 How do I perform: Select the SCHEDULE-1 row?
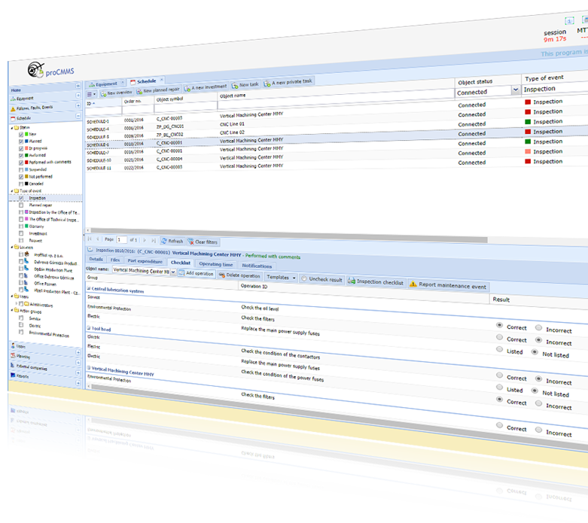click(337, 113)
